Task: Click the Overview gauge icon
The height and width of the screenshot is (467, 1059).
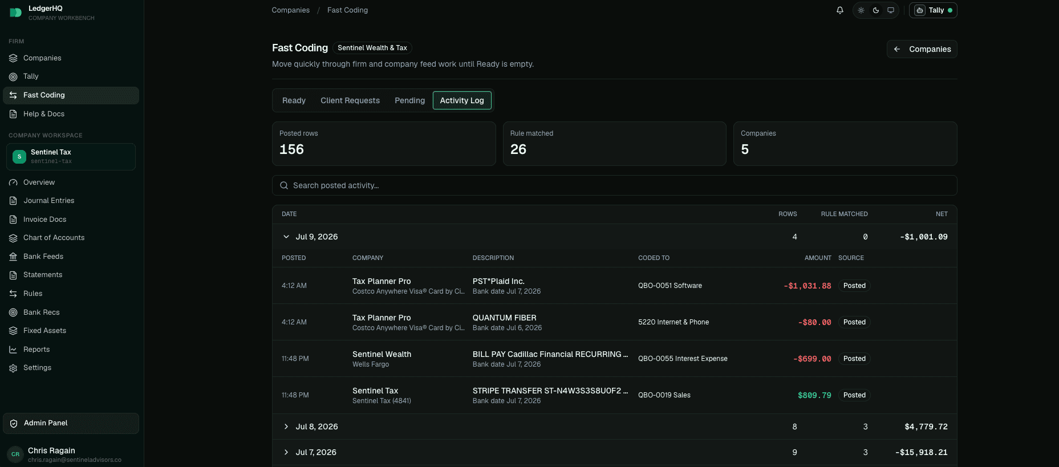Action: click(x=13, y=182)
